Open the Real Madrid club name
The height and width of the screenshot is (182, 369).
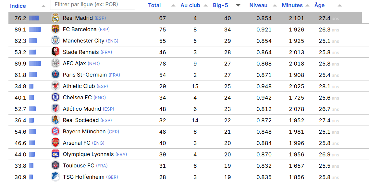point(78,18)
